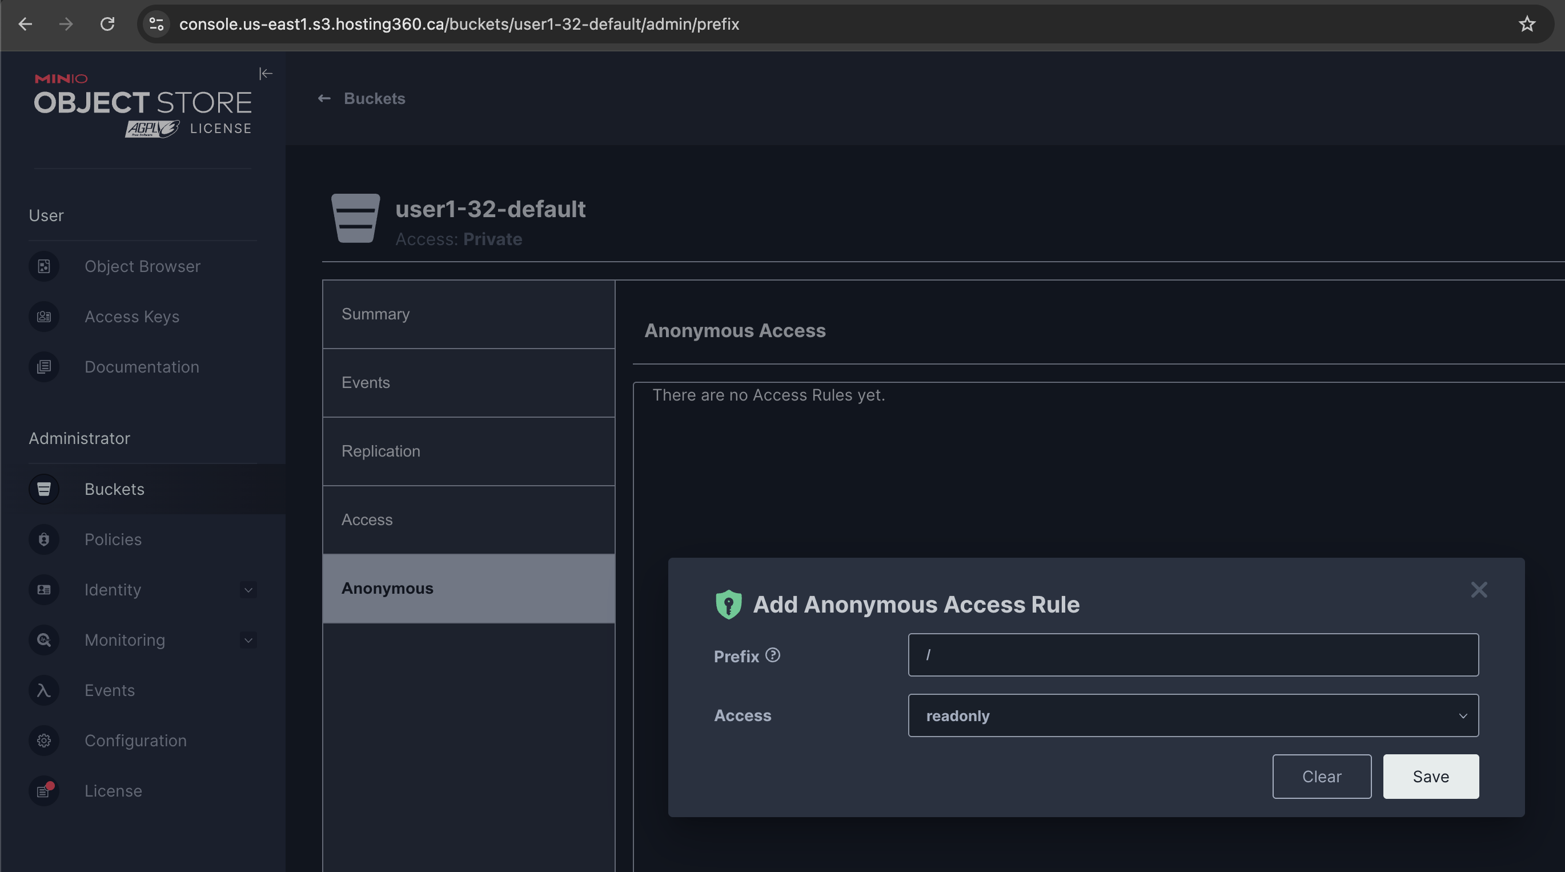The width and height of the screenshot is (1565, 872).
Task: Close the Add Anonymous Access Rule dialog
Action: (x=1479, y=590)
